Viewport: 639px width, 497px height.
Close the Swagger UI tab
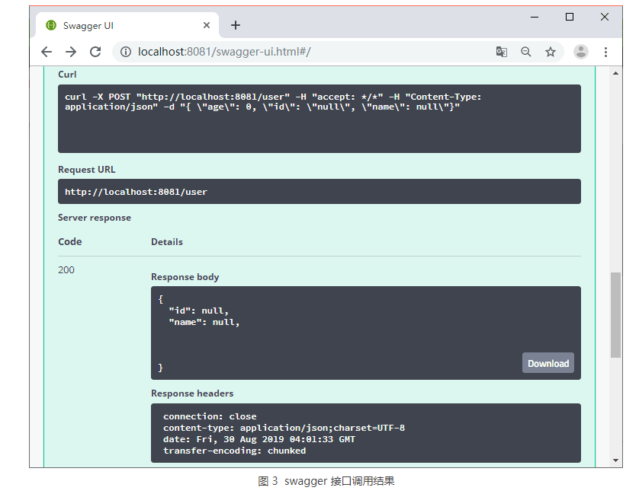tap(207, 25)
